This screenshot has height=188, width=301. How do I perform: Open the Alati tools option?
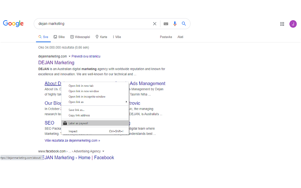pyautogui.click(x=180, y=37)
